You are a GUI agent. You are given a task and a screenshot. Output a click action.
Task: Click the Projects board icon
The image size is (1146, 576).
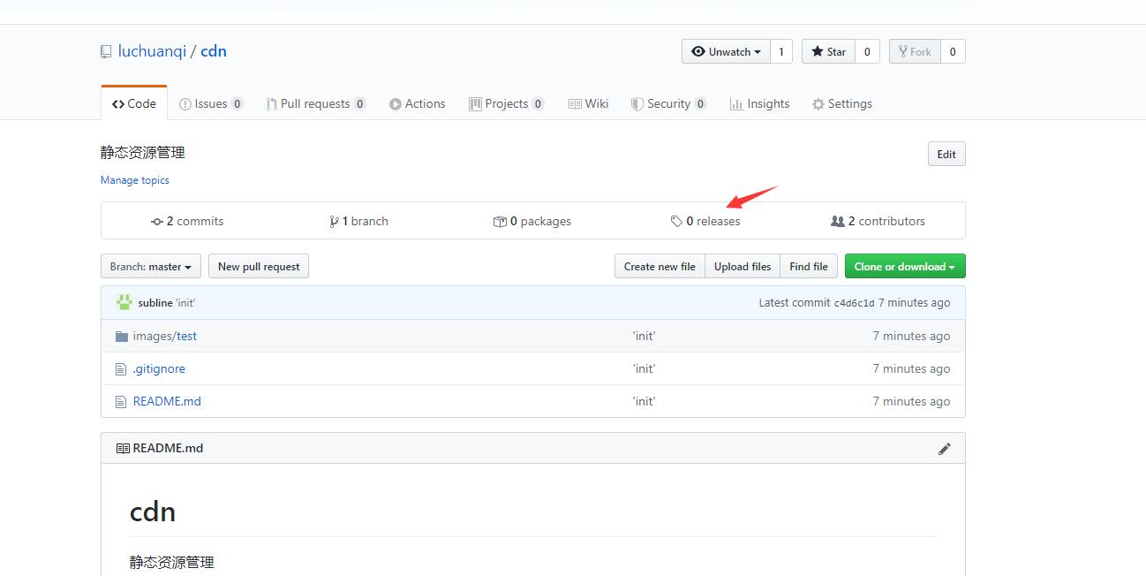[x=475, y=104]
